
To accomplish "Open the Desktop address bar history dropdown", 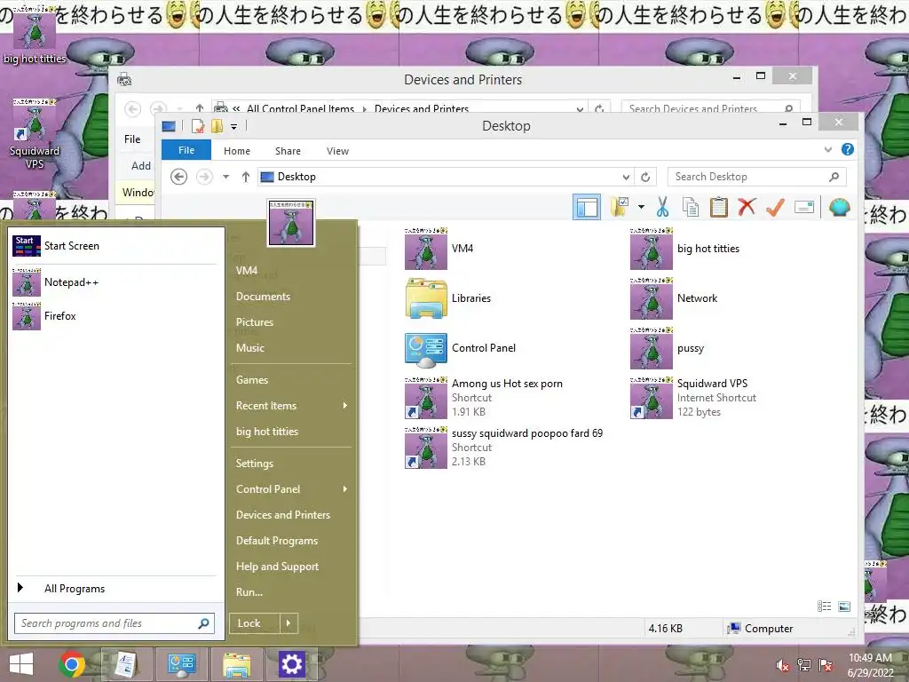I will (x=626, y=177).
